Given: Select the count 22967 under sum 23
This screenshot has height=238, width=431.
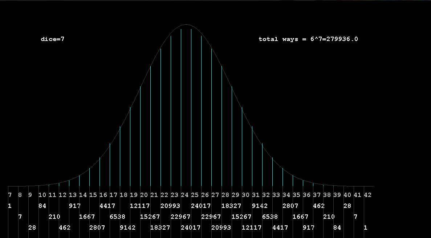Looking at the screenshot, I should point(180,217).
